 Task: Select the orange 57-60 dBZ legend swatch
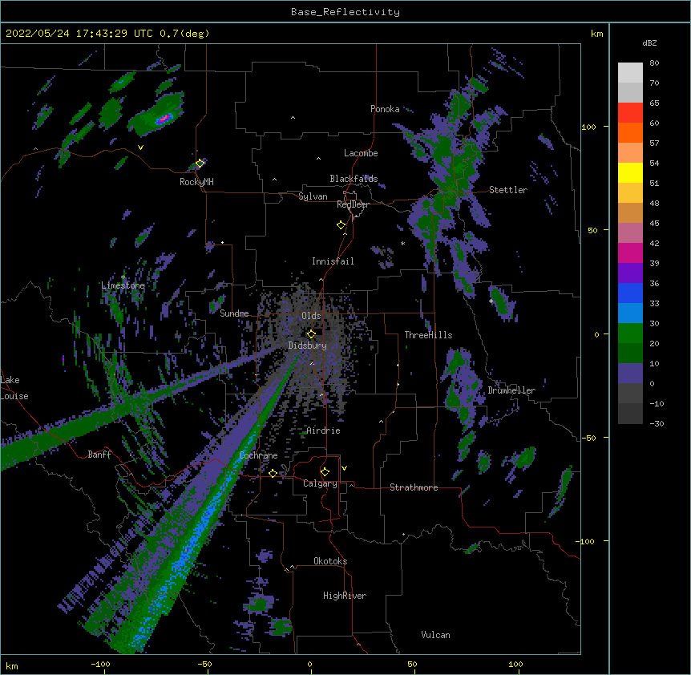click(630, 132)
